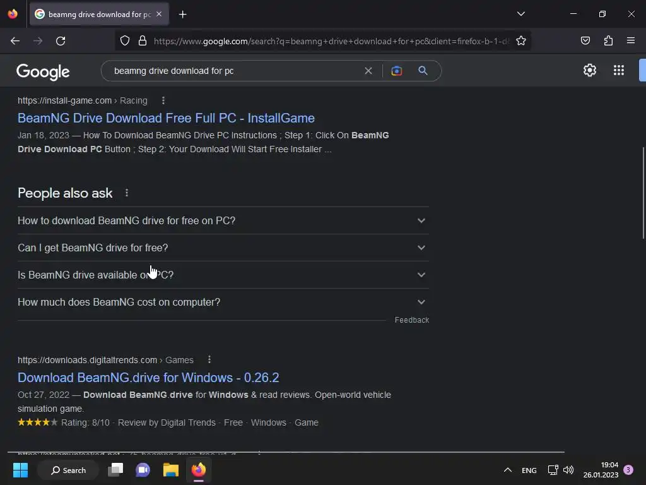Click the Feedback link

411,320
